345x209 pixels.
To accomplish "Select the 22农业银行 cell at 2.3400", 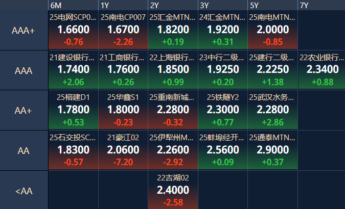I will [321, 70].
